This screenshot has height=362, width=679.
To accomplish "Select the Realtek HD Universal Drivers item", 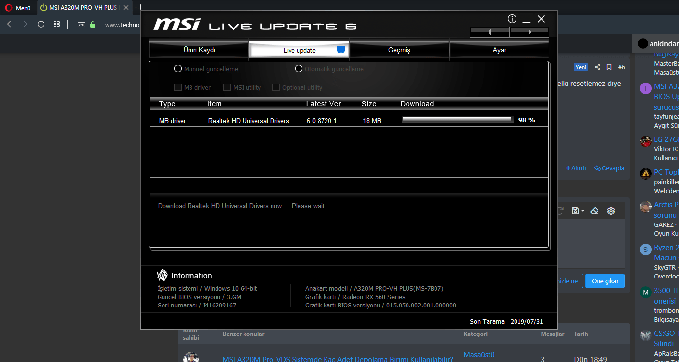I will [248, 121].
